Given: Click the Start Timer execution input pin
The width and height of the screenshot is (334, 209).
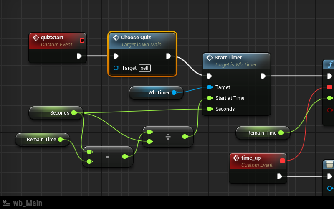Looking at the screenshot, I should coord(210,76).
